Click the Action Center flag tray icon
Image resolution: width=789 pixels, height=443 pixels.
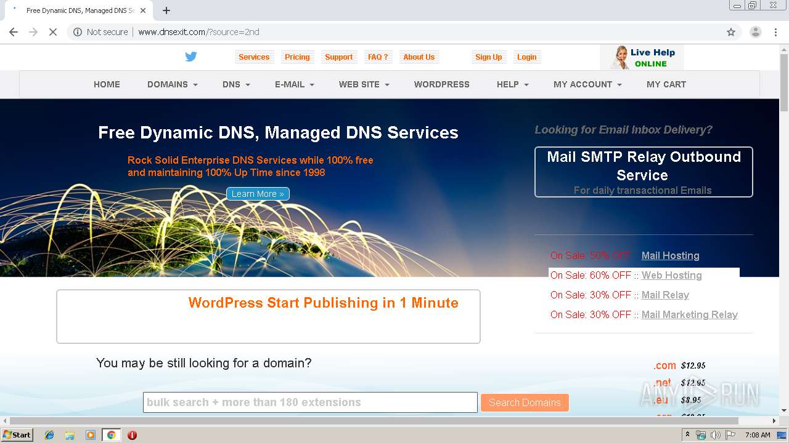(730, 435)
